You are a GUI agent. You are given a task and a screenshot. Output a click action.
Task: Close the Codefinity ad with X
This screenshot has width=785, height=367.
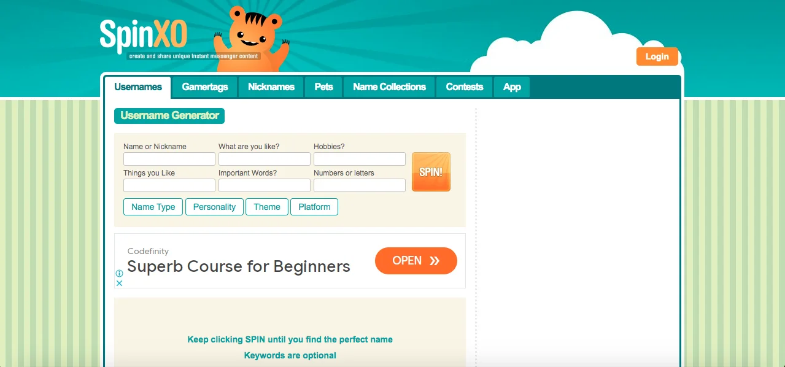point(119,283)
